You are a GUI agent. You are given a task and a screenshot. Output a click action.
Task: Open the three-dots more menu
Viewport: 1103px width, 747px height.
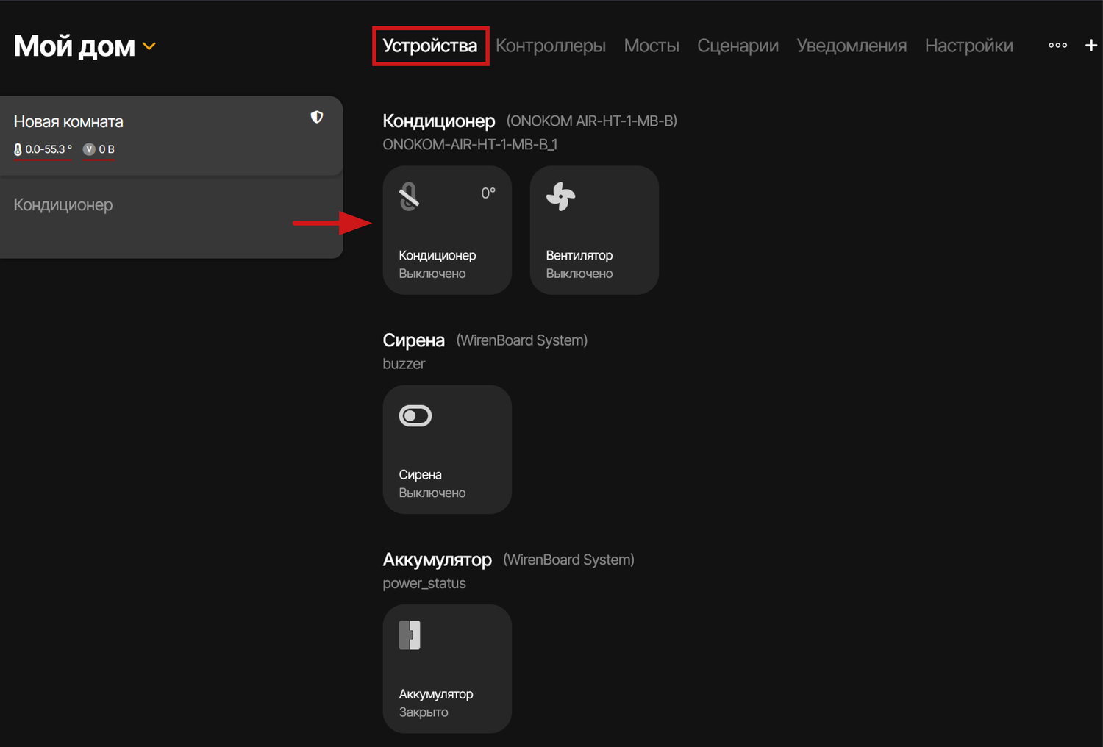click(1057, 45)
